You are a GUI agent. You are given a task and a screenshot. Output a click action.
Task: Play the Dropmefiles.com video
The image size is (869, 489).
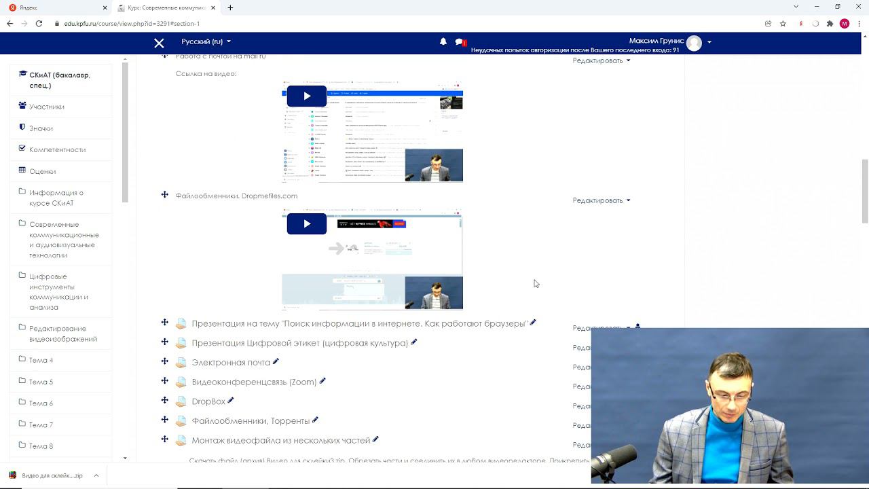point(306,223)
